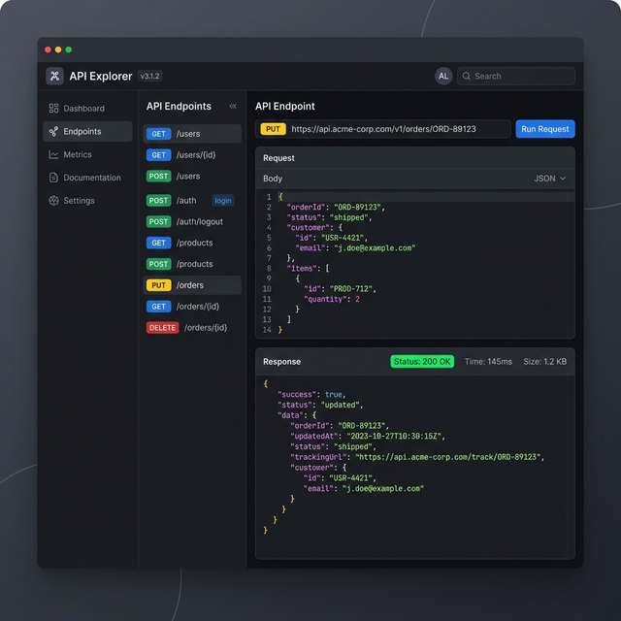621x621 pixels.
Task: Click the Dashboard grid icon
Action: click(x=53, y=108)
